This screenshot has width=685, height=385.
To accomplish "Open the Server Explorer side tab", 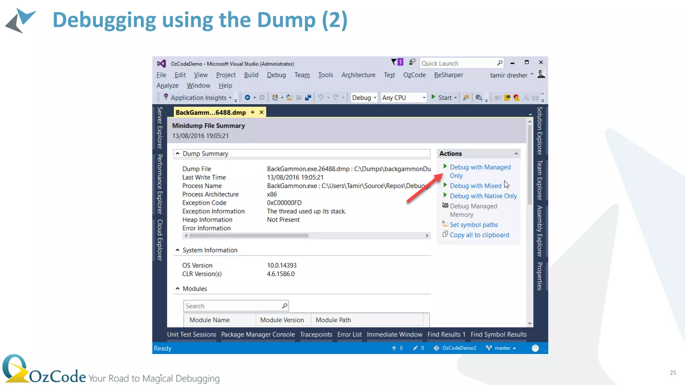I will 160,128.
